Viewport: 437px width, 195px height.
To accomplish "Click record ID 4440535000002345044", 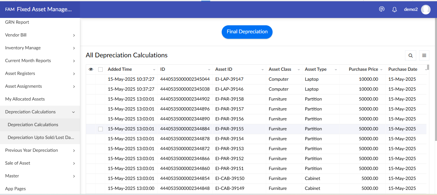I will (x=185, y=79).
